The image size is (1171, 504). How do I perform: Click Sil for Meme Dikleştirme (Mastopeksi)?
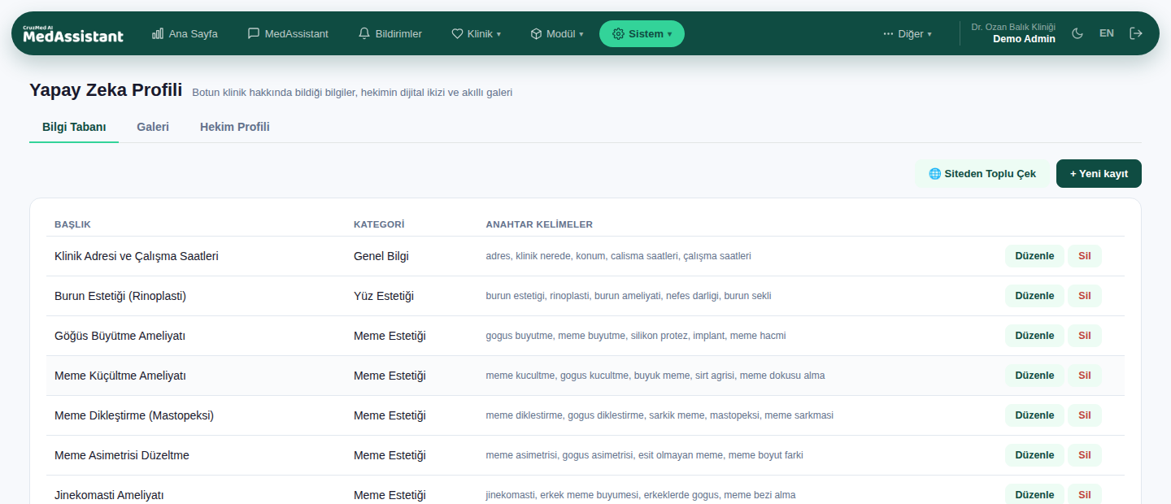[x=1085, y=415]
